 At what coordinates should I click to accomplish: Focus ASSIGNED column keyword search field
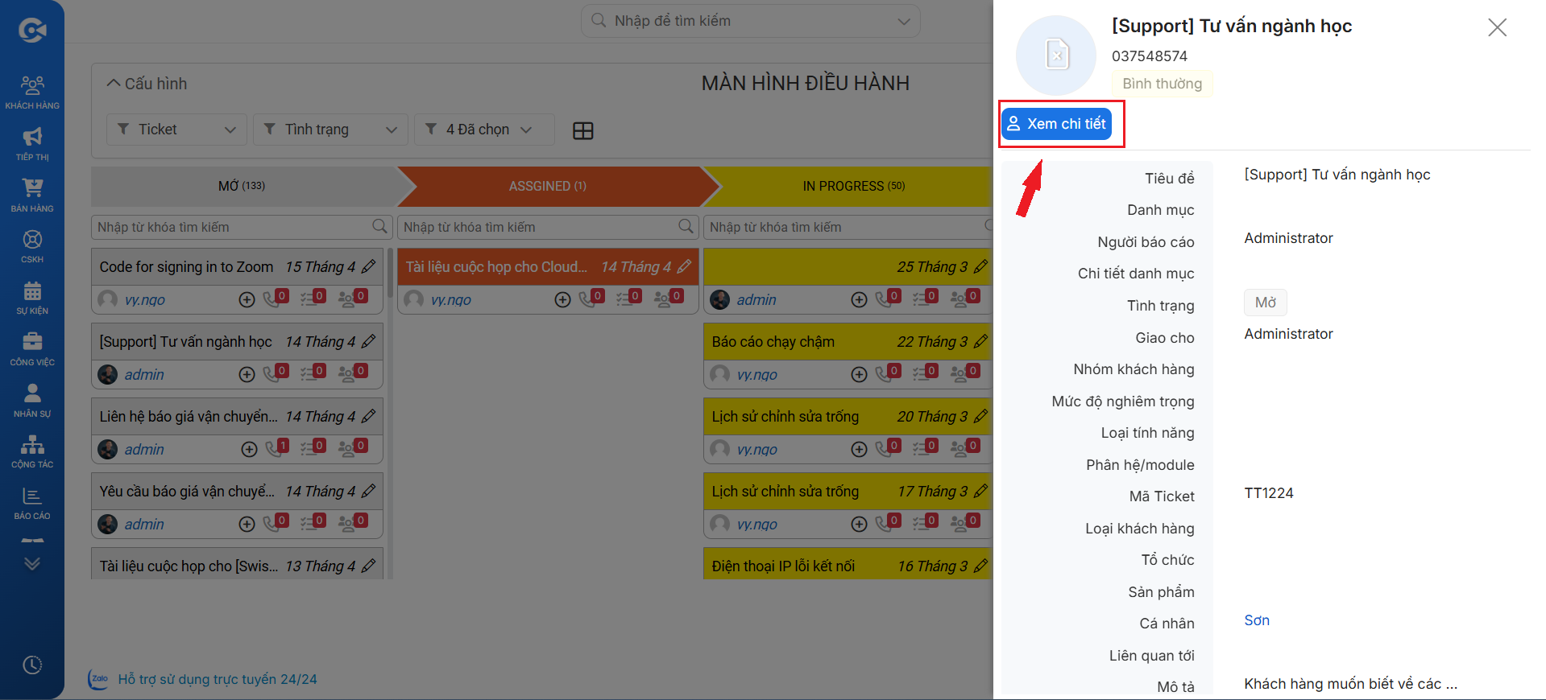click(548, 227)
